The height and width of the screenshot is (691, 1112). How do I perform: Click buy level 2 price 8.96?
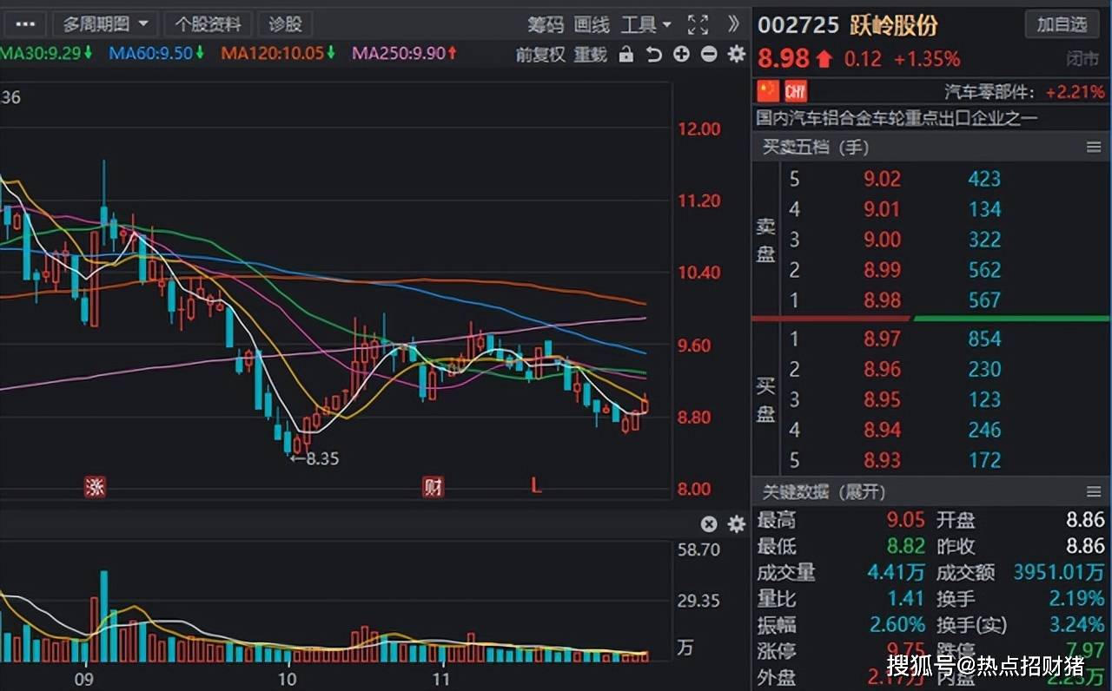[x=882, y=369]
